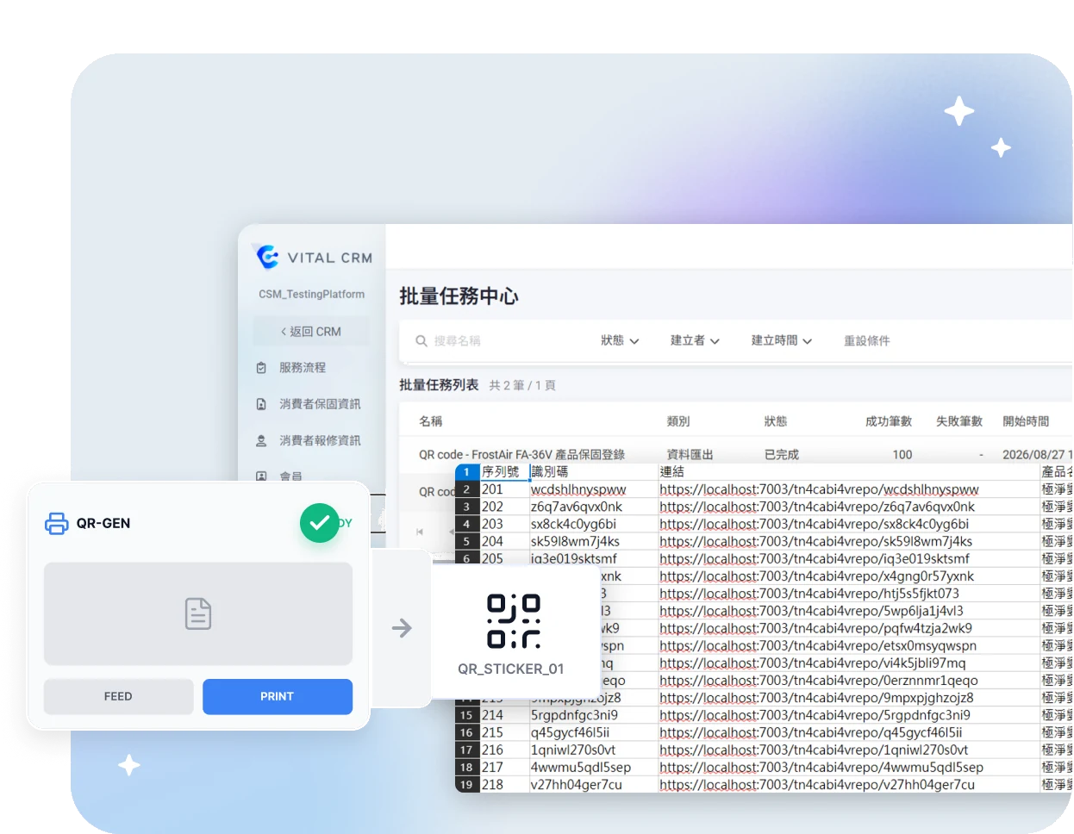
Task: Click the 消費者保固資訊 document icon
Action: coord(261,404)
